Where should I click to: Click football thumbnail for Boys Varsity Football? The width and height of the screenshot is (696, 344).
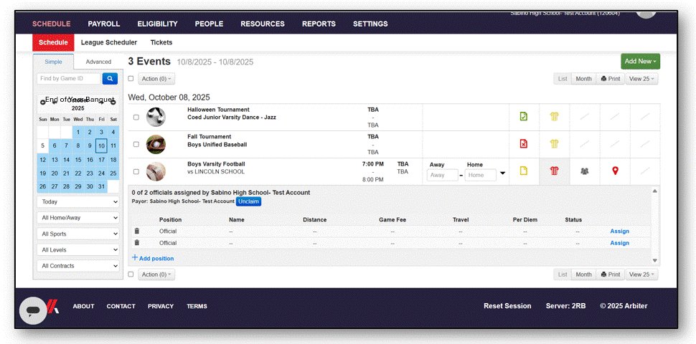point(156,171)
